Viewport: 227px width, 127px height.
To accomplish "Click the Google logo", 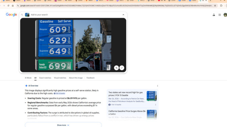I will pos(11,14).
